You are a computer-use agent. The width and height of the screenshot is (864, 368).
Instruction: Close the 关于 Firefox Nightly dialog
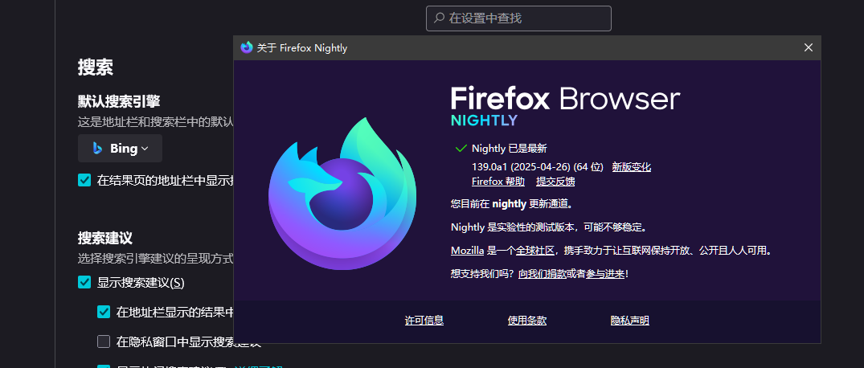[809, 48]
